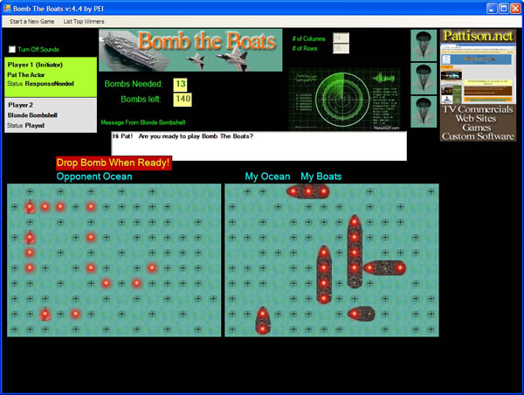
Task: Click the middle parachute bomb icon
Action: coord(424,79)
